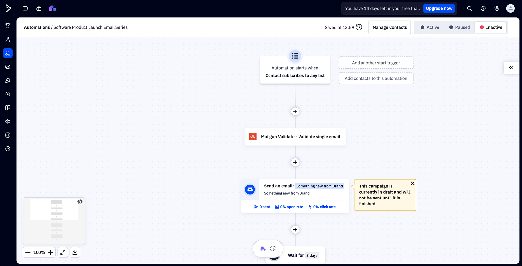Zoom in with the plus button beside 100%
Viewport: 522px width, 266px height.
click(50, 252)
